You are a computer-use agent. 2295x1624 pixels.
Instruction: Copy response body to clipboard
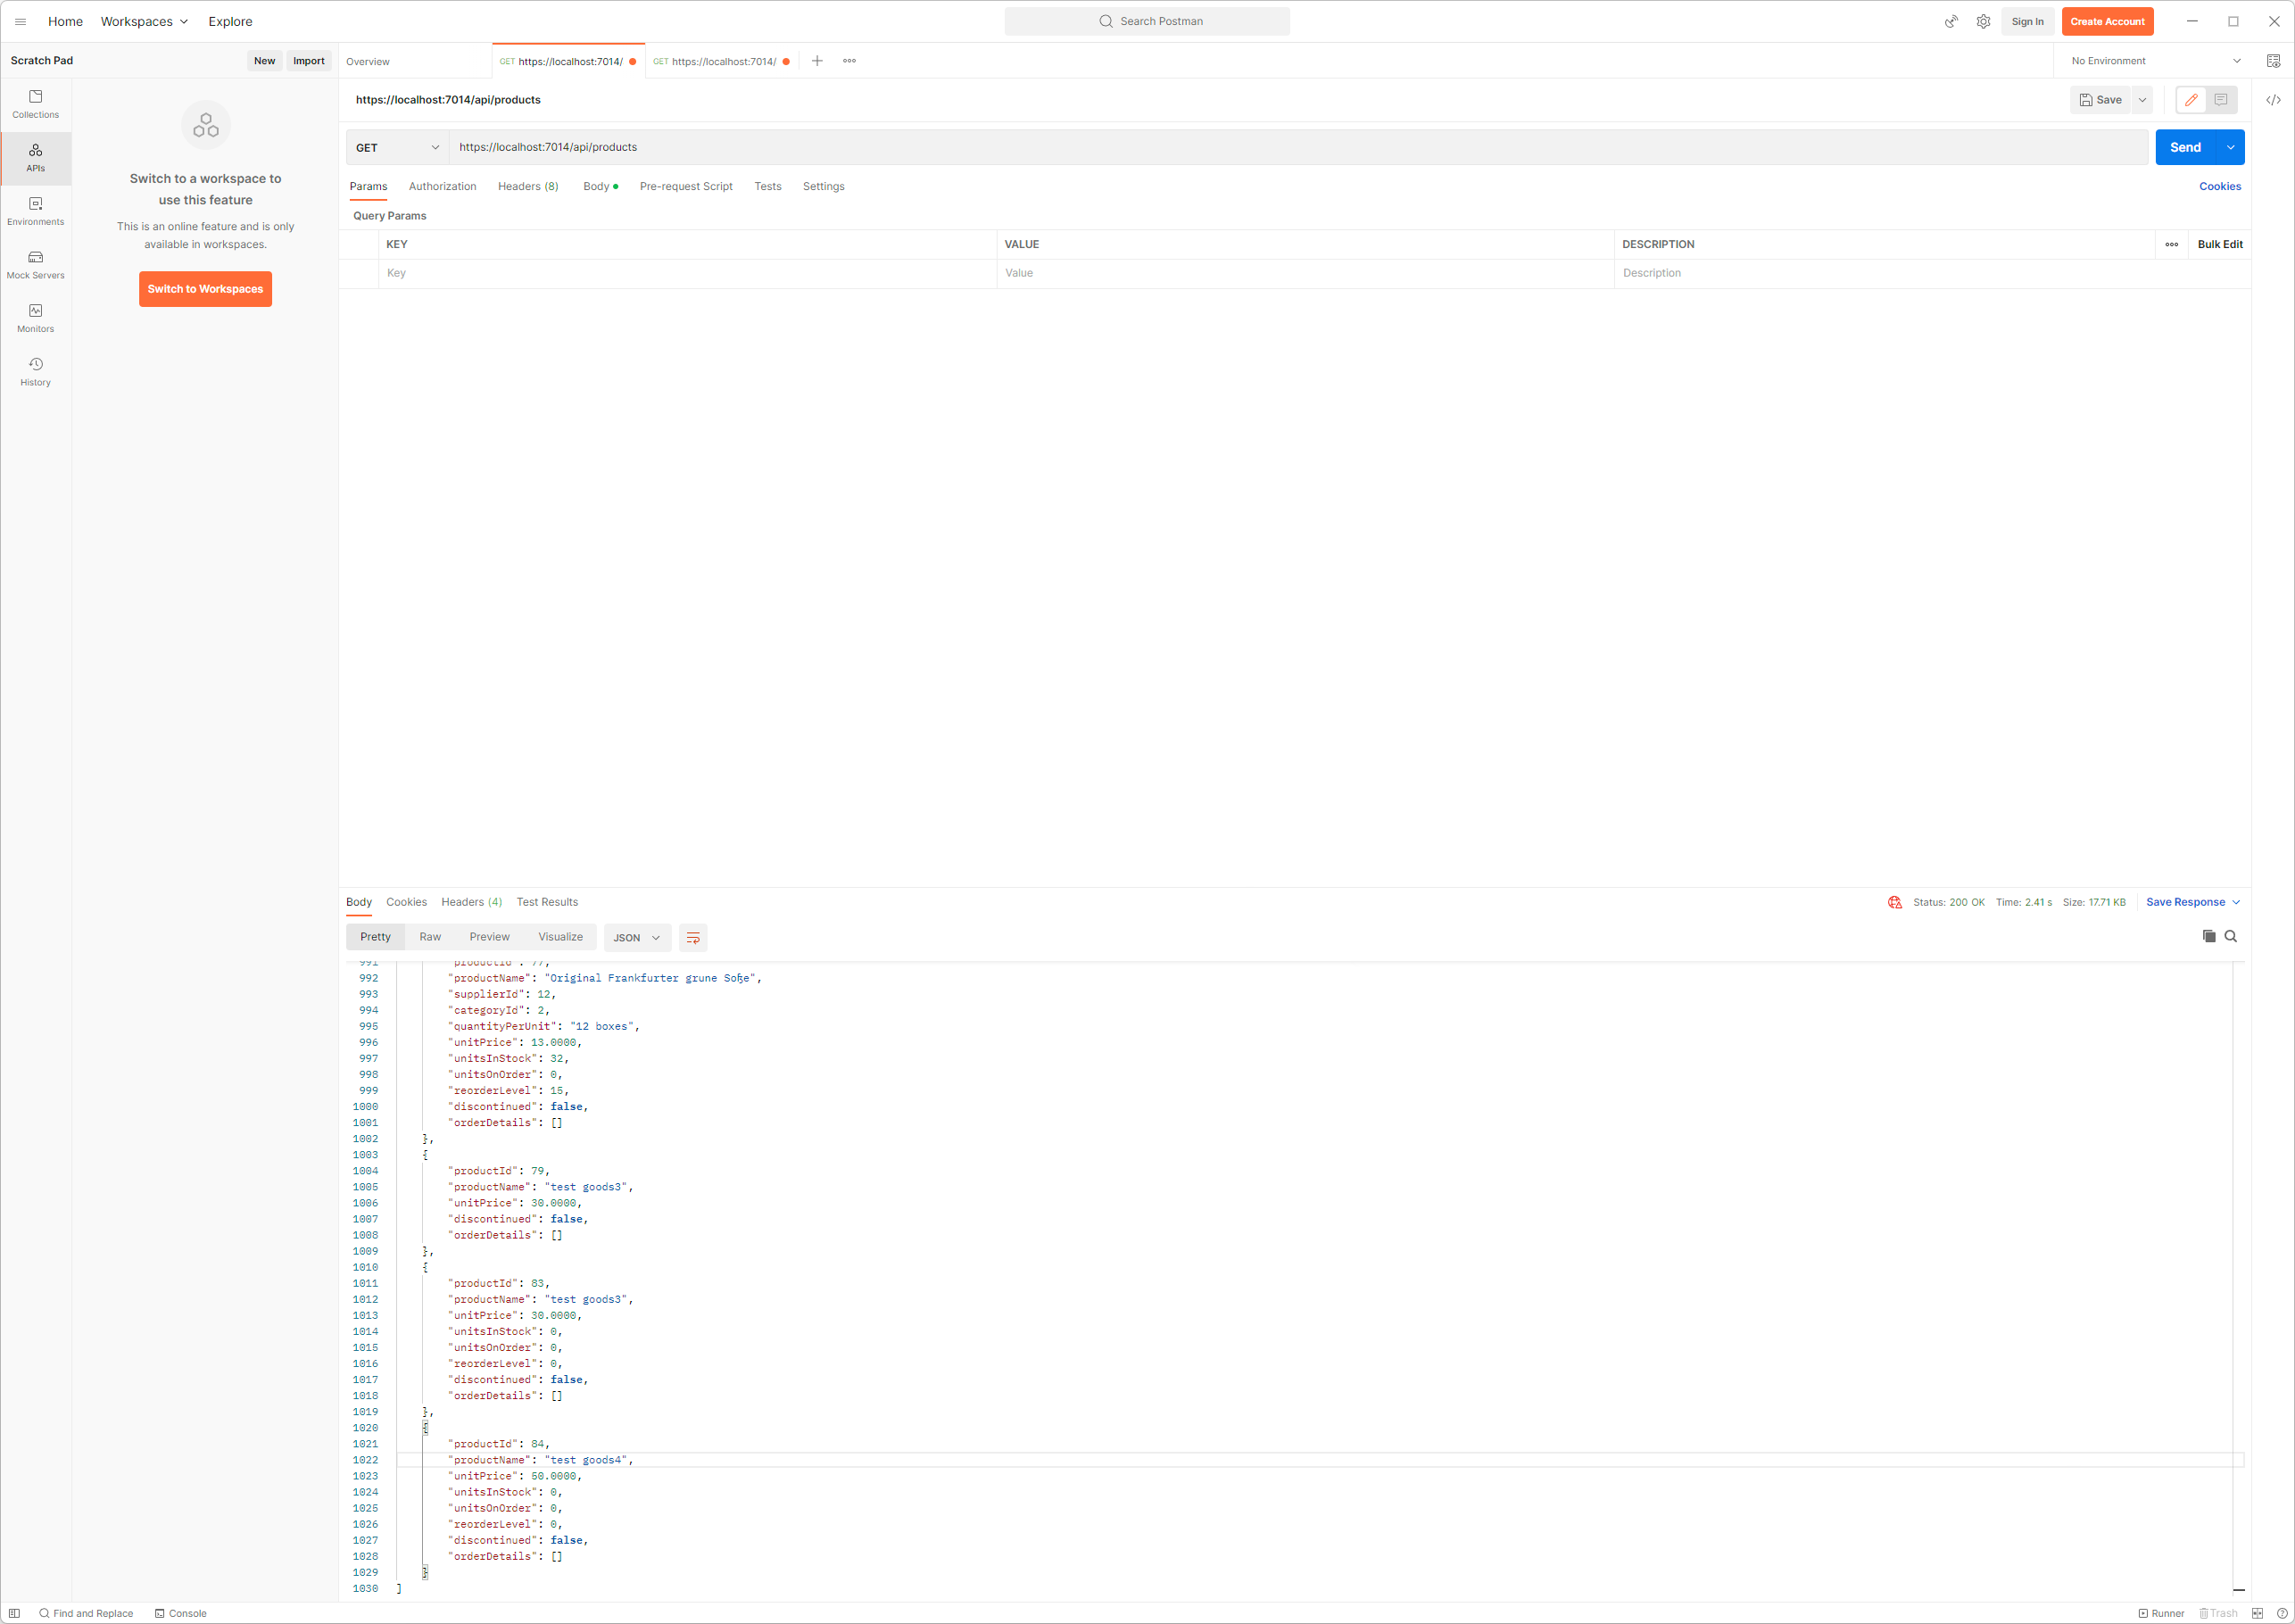2208,936
